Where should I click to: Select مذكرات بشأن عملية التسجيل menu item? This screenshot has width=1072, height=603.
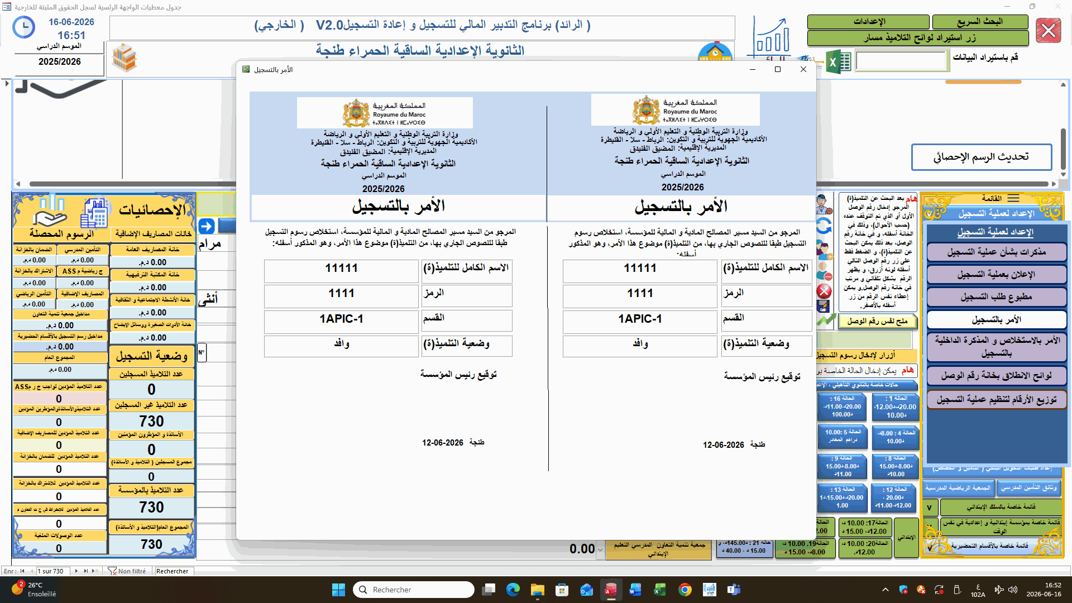[997, 252]
